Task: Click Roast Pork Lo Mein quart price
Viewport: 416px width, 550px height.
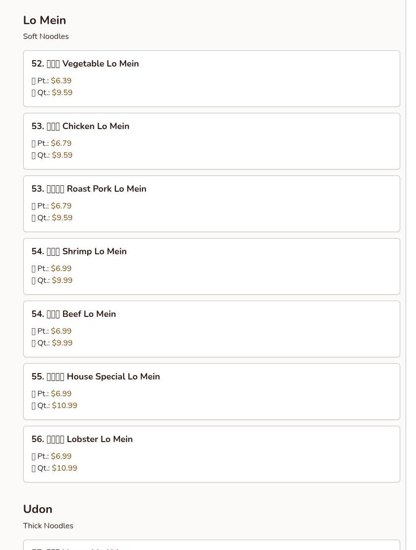Action: coord(62,218)
